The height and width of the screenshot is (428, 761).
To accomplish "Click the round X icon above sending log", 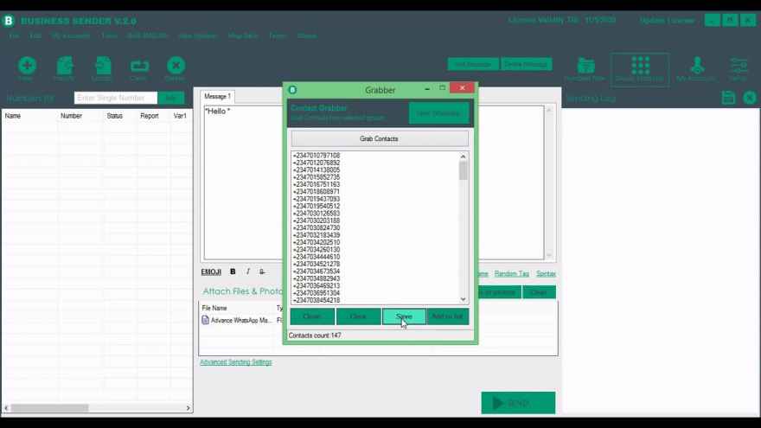I will tap(749, 98).
